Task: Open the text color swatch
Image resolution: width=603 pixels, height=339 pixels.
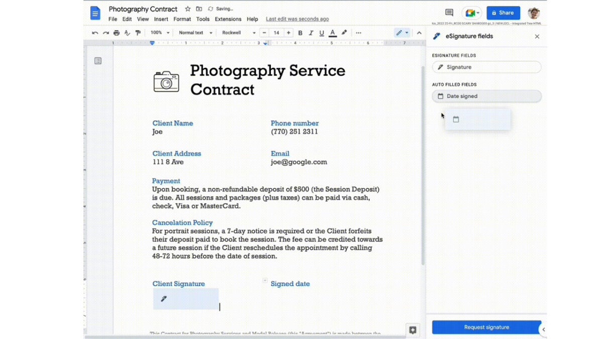Action: pyautogui.click(x=332, y=32)
